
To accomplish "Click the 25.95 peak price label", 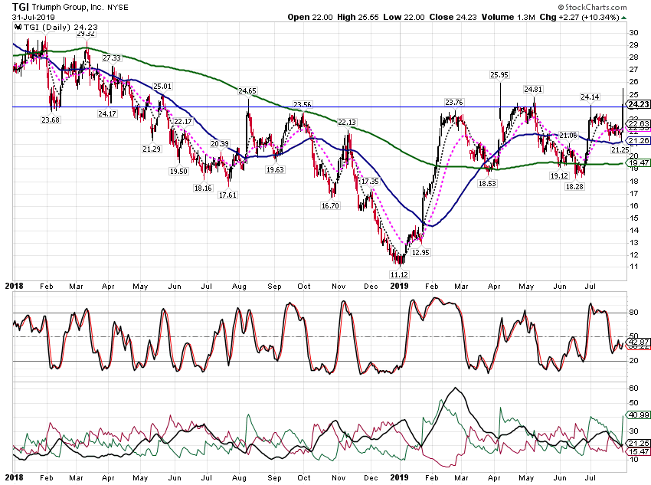I will tap(499, 75).
